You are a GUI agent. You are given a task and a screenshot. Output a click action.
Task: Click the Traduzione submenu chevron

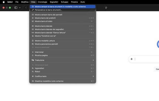[x=93, y=60]
